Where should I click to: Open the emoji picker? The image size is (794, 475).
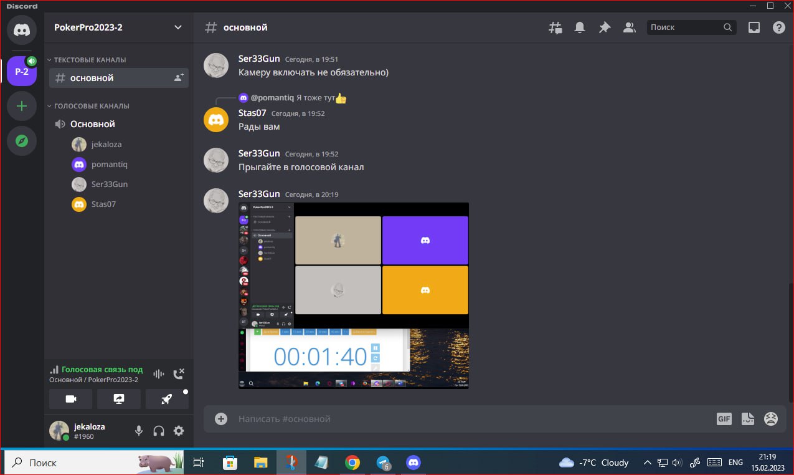tap(771, 419)
